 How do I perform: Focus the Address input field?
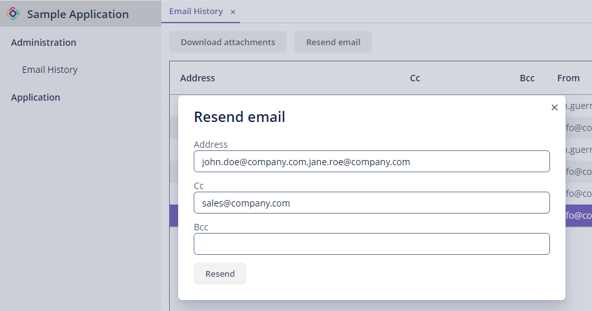point(371,162)
